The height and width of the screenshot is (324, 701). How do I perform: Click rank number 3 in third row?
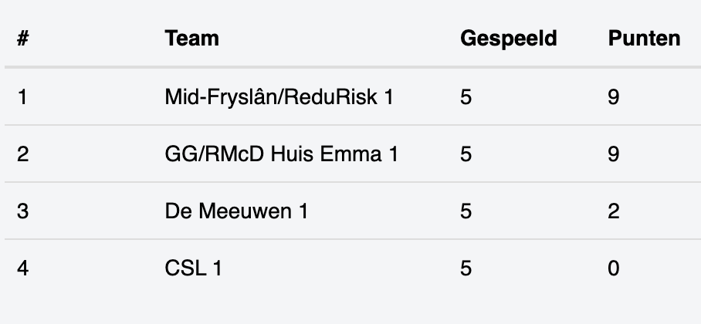[x=23, y=211]
